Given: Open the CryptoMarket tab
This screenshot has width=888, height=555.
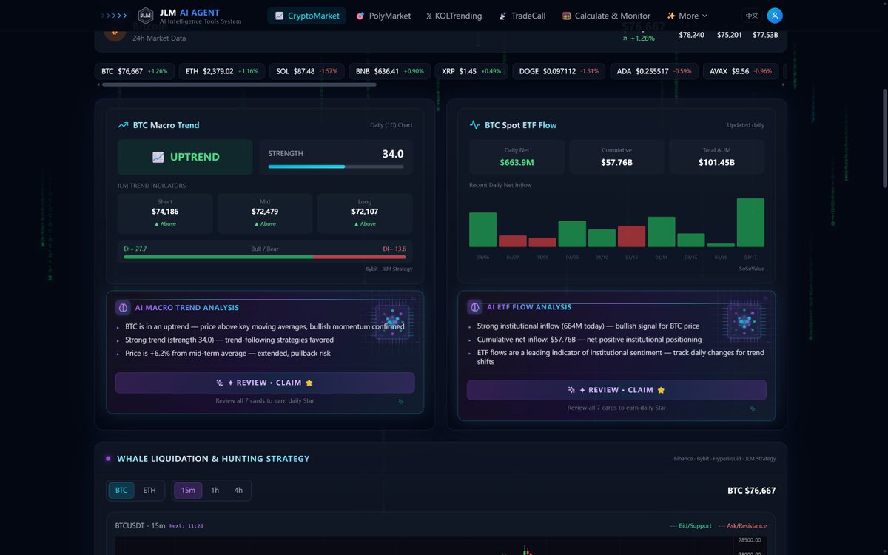Looking at the screenshot, I should (x=306, y=16).
